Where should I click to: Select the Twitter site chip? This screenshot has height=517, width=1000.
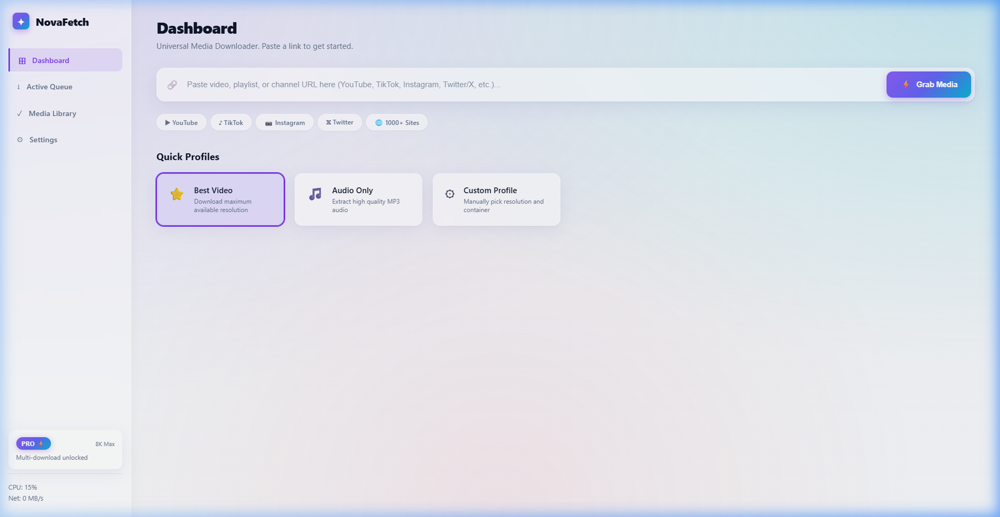(339, 122)
